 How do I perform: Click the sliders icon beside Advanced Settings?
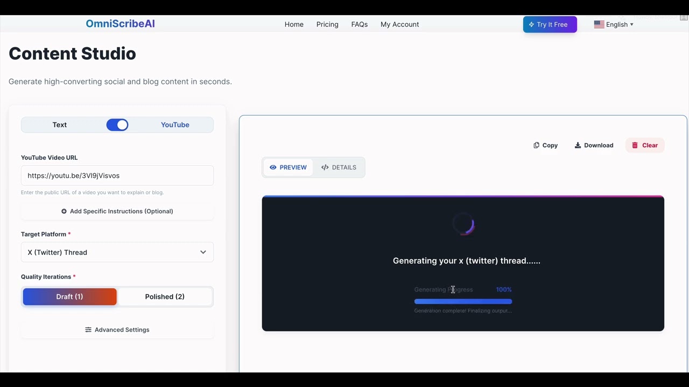[88, 329]
